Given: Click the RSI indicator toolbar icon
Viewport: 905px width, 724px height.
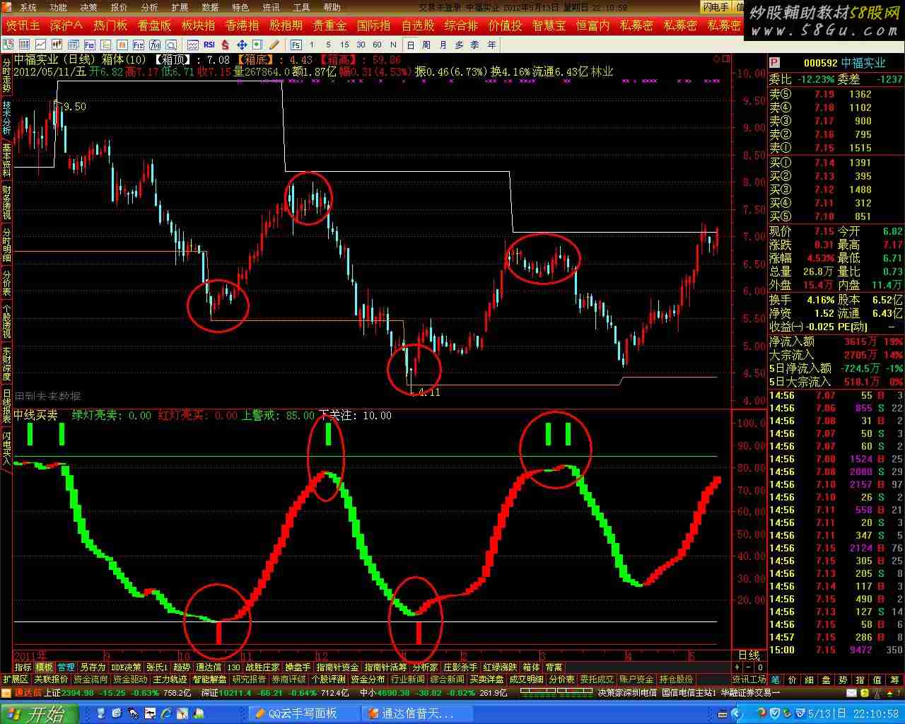Looking at the screenshot, I should tap(209, 45).
